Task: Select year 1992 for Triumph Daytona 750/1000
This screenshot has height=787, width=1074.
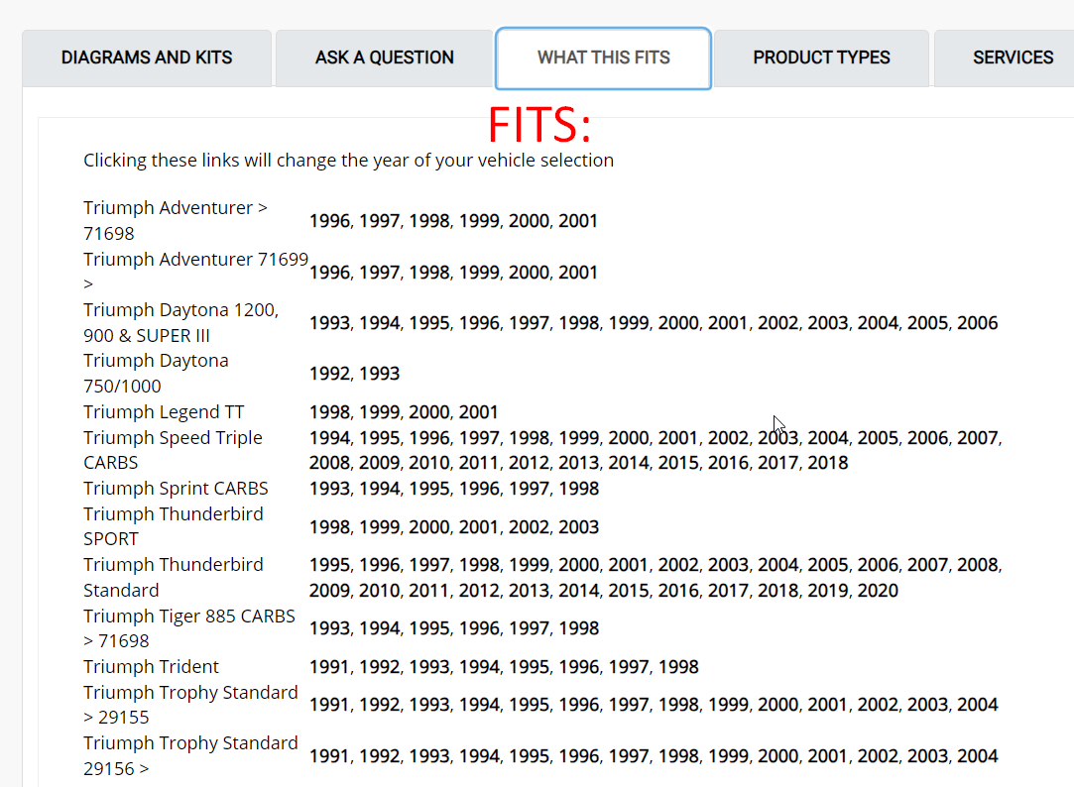Action: click(329, 374)
